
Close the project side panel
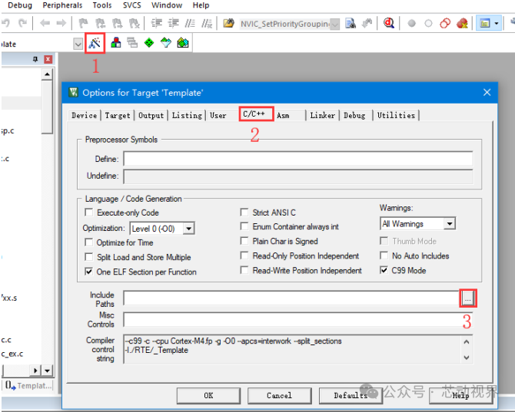[x=48, y=59]
